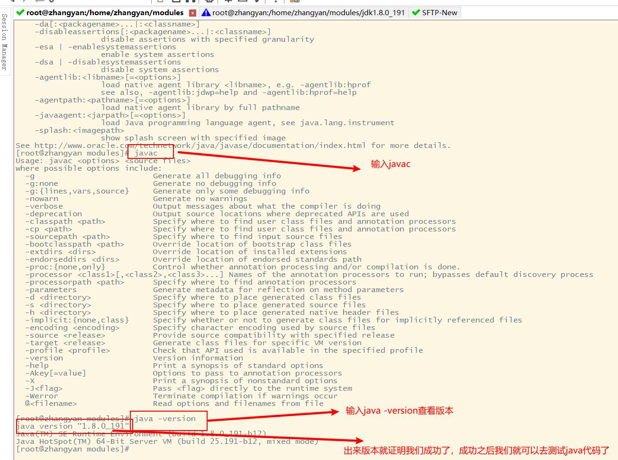Screen dimensions: 618x460
Task: Open the Oracle documentation URL in terminal
Action: coord(200,146)
